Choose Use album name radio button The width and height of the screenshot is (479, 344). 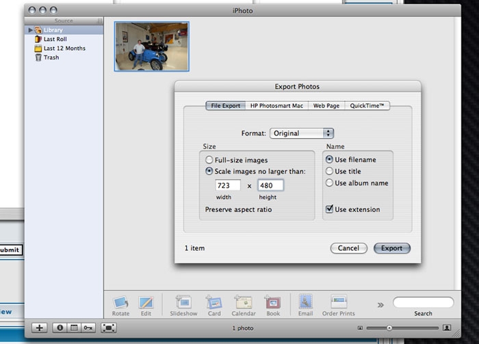coord(329,183)
